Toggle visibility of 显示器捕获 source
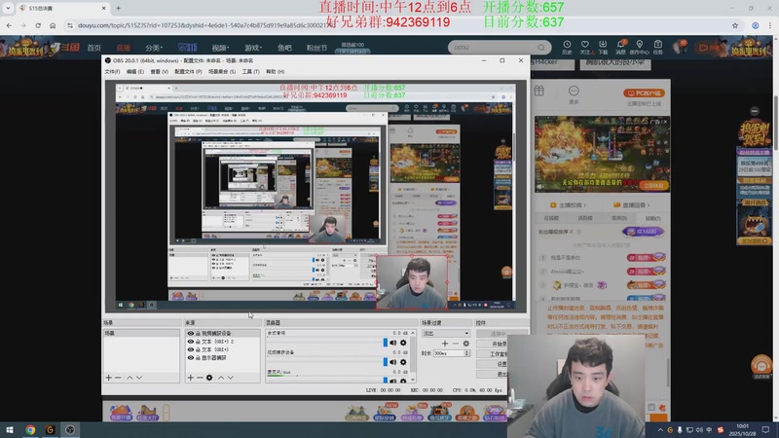The height and width of the screenshot is (438, 779). (x=190, y=357)
